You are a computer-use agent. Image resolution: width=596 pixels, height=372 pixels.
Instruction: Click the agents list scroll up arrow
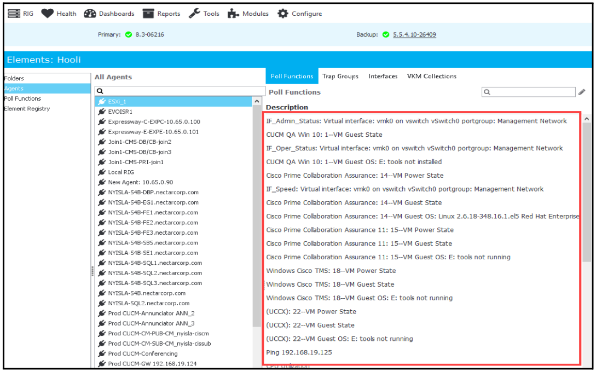(x=257, y=101)
